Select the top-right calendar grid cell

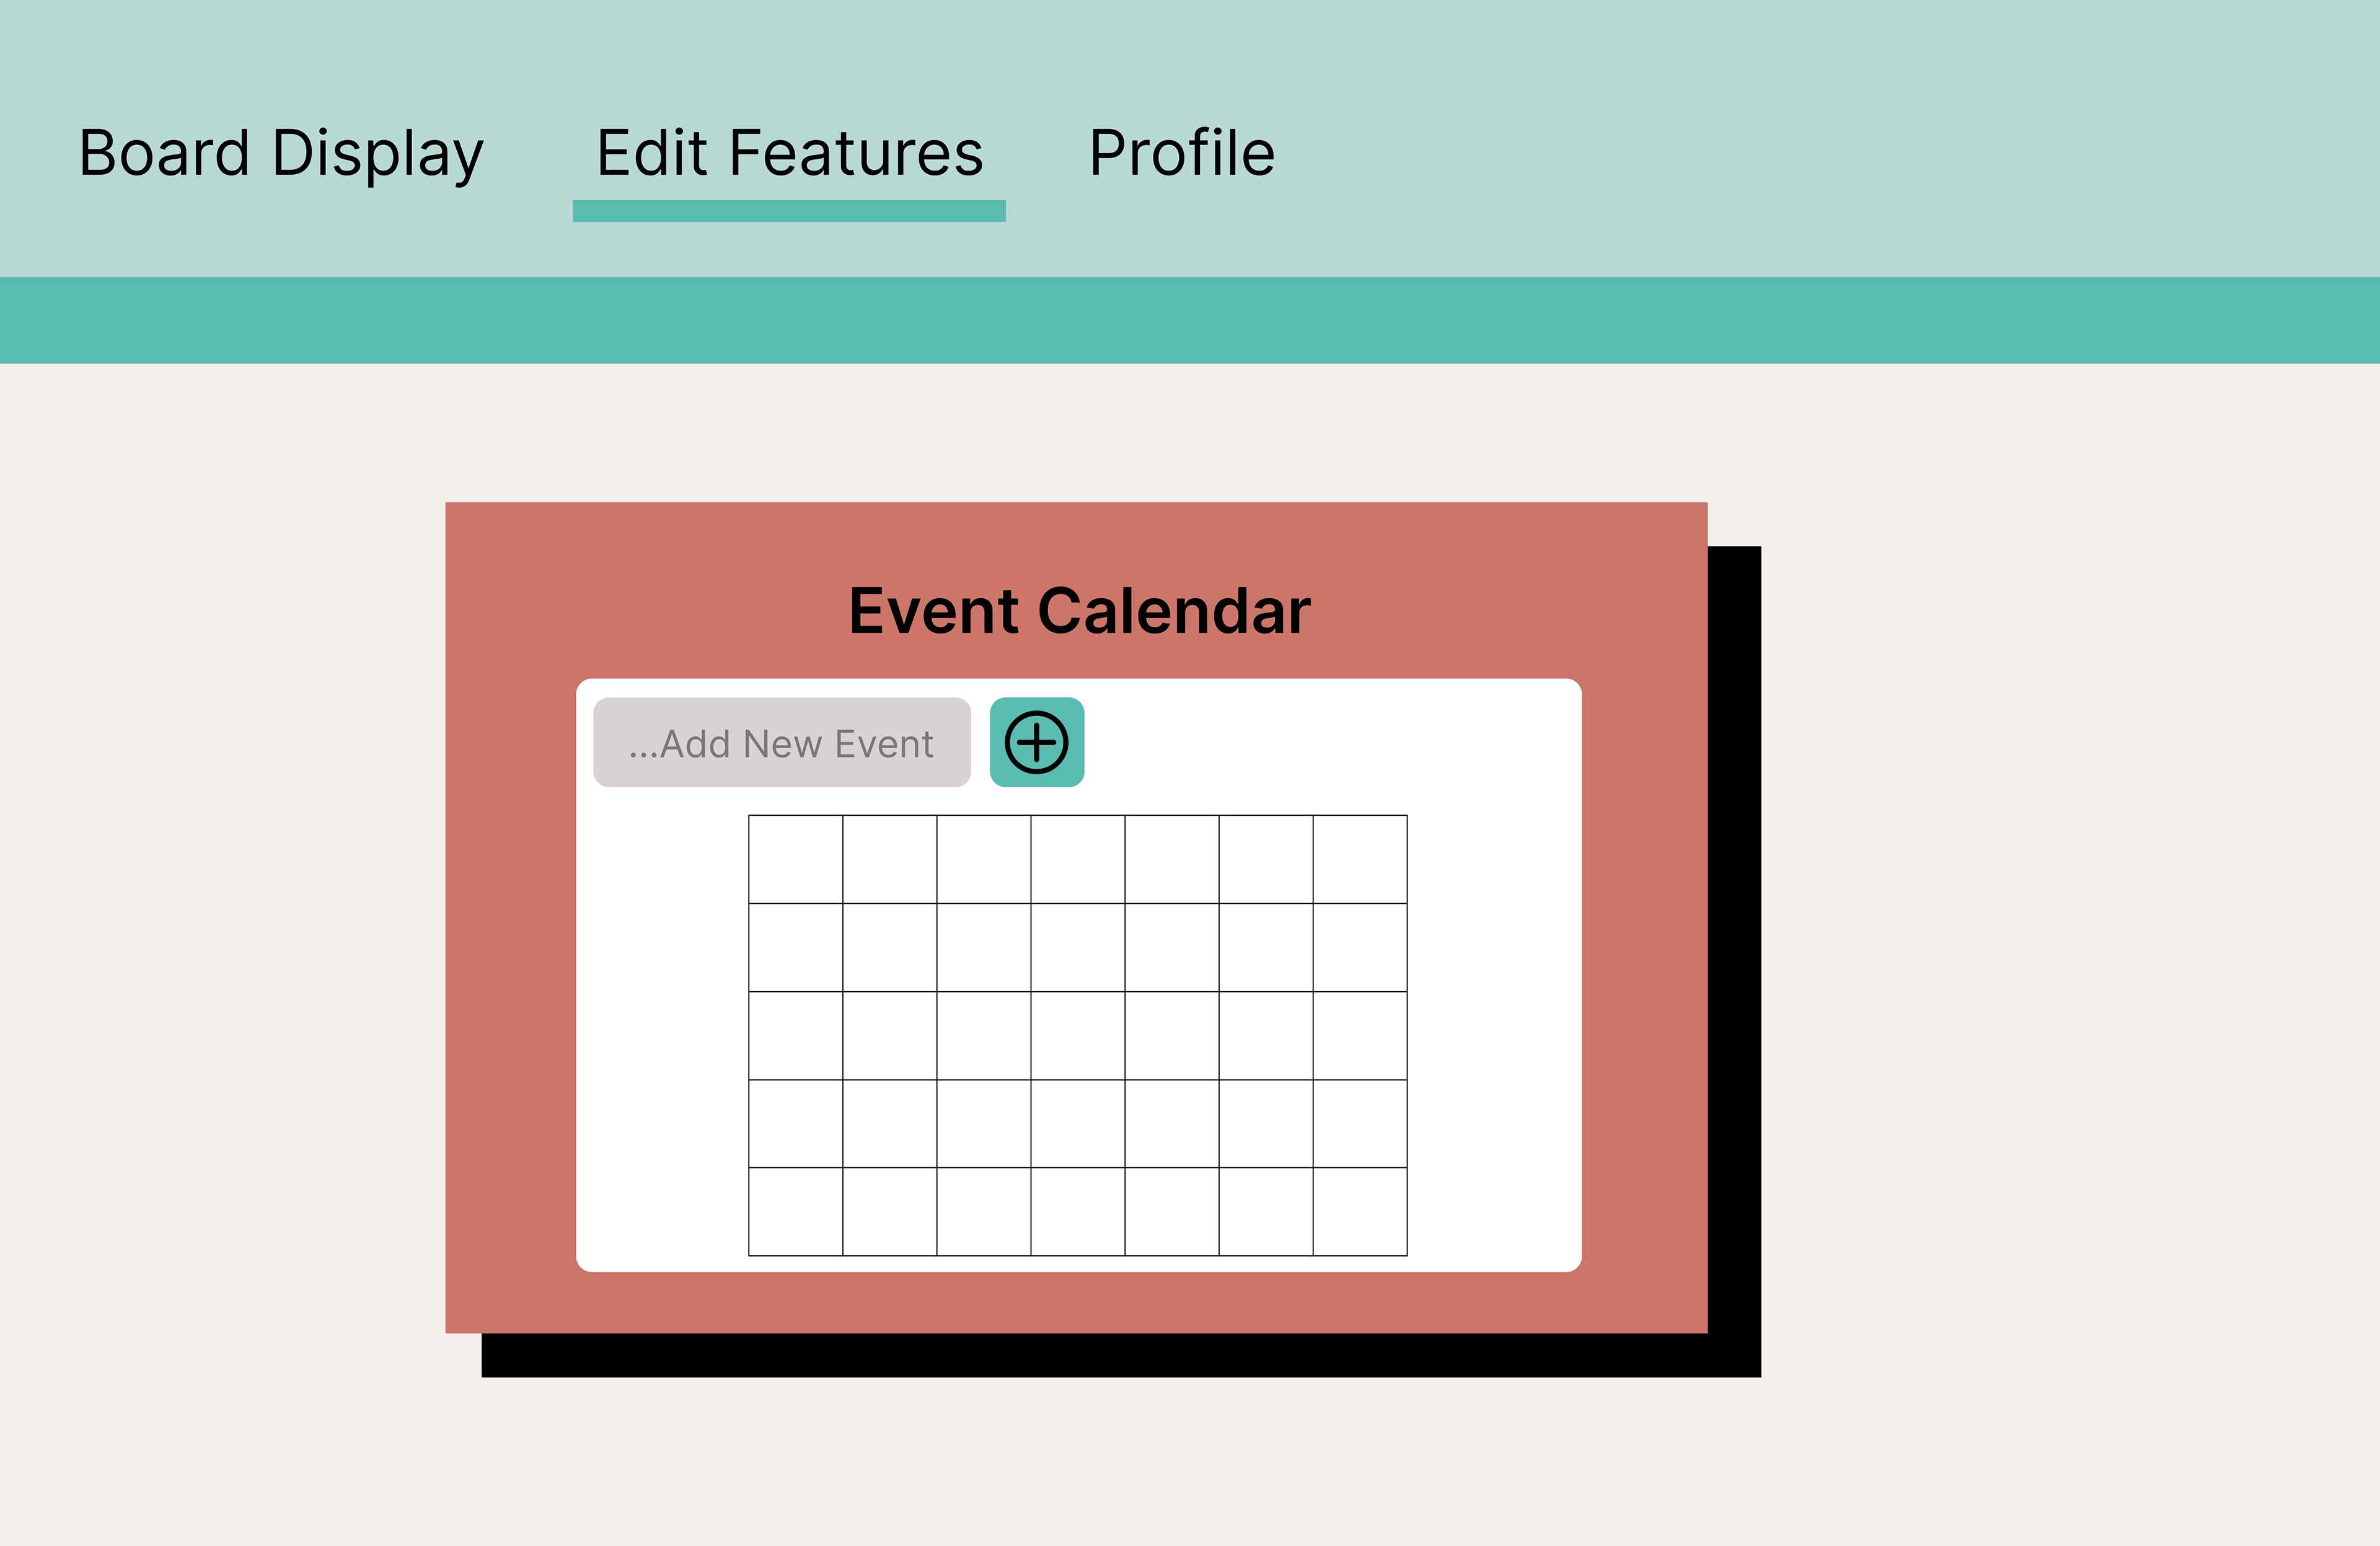click(x=1360, y=859)
